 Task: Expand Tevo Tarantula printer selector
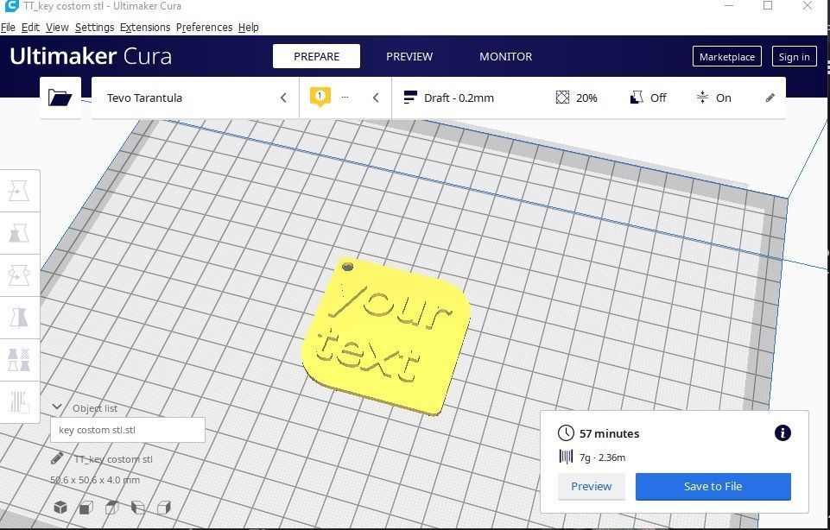point(195,98)
